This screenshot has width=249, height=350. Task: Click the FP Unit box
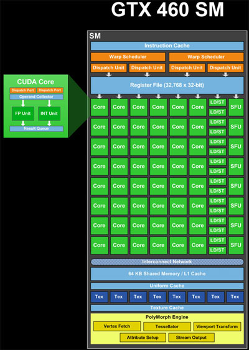pos(23,114)
